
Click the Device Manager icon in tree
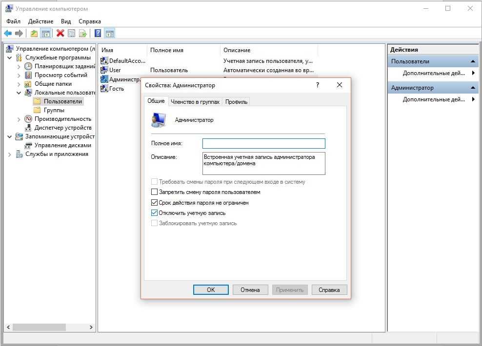pyautogui.click(x=29, y=128)
